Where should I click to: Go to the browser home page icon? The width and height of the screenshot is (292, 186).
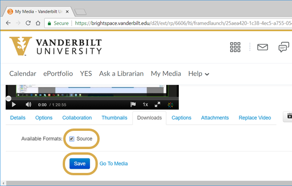pos(38,23)
